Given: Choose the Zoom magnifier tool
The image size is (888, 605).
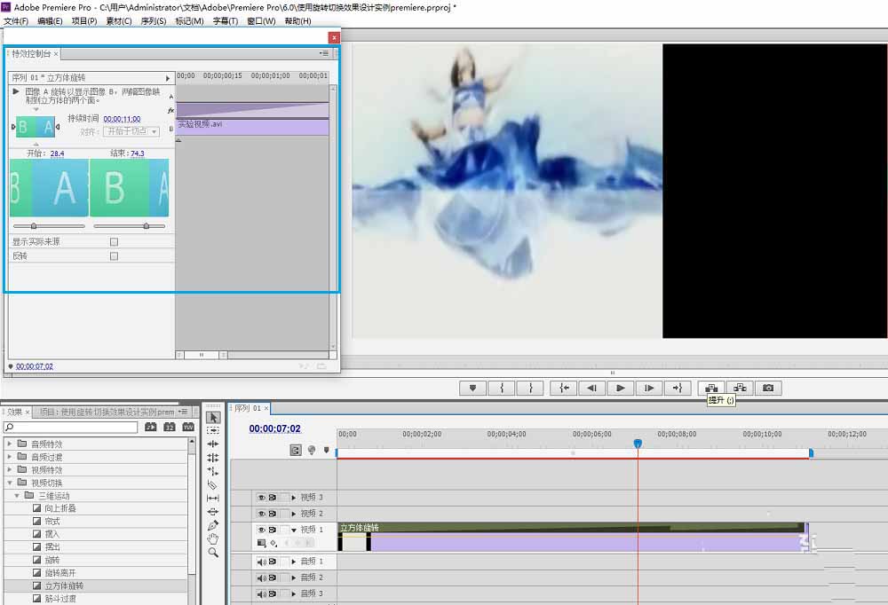Looking at the screenshot, I should click(213, 552).
